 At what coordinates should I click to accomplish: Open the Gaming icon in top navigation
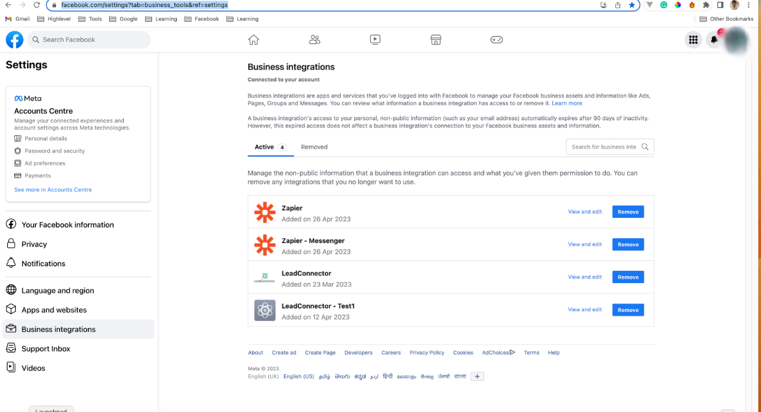tap(497, 39)
